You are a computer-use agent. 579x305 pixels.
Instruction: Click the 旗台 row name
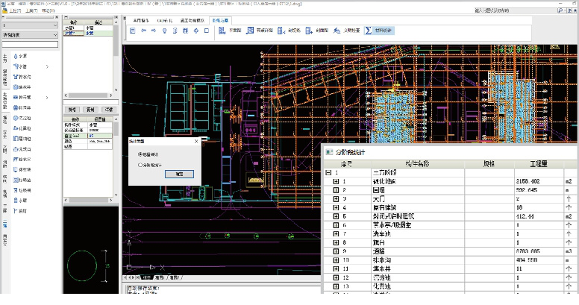(x=378, y=242)
